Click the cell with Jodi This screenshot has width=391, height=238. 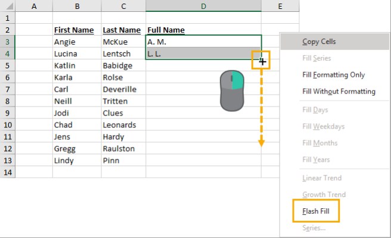[x=77, y=113]
